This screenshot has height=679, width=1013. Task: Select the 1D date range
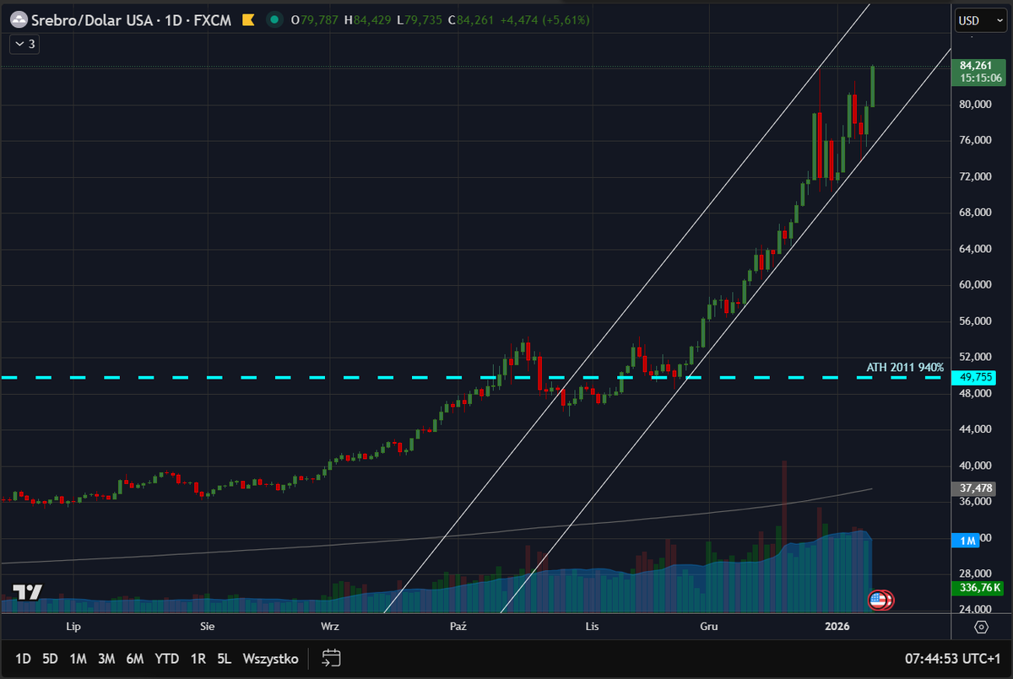[x=24, y=659]
